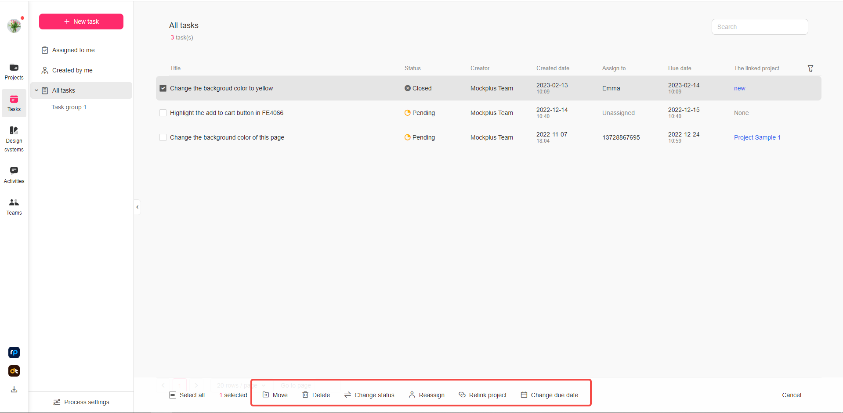Click the download icon in sidebar
The width and height of the screenshot is (843, 413).
14,389
